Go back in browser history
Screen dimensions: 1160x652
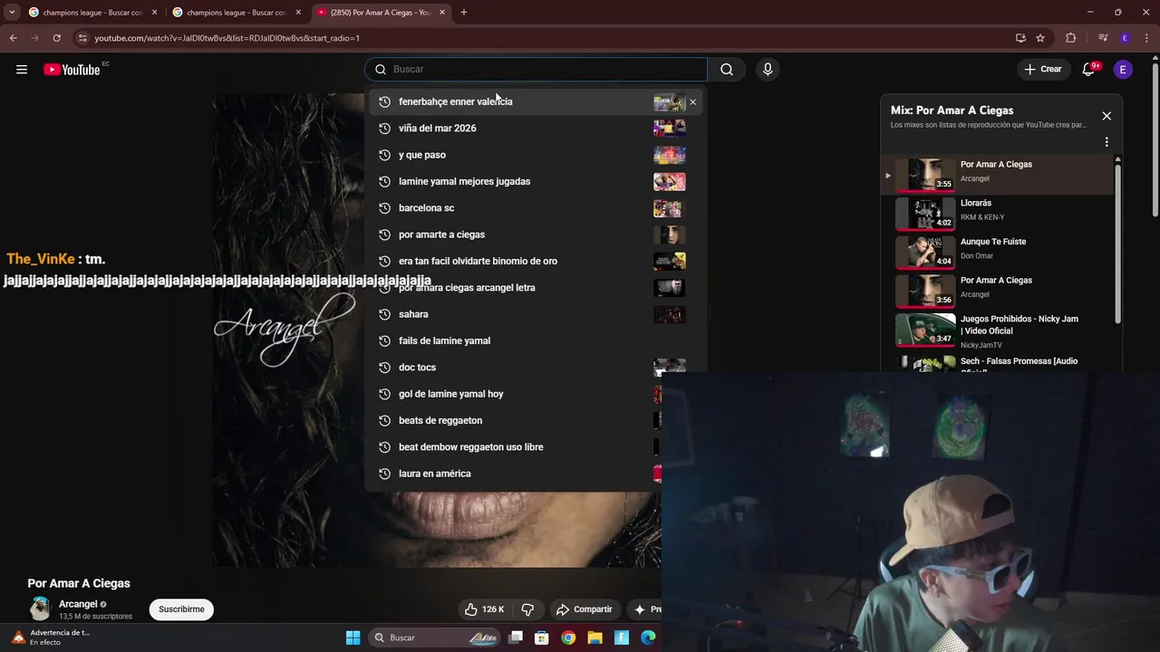pos(13,38)
